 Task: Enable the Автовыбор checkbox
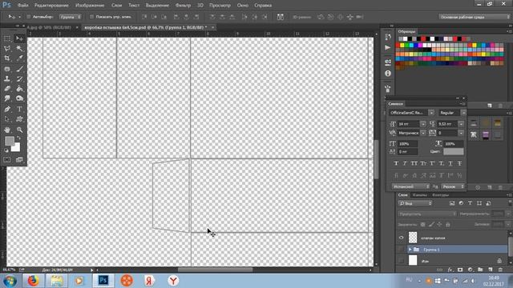(29, 17)
